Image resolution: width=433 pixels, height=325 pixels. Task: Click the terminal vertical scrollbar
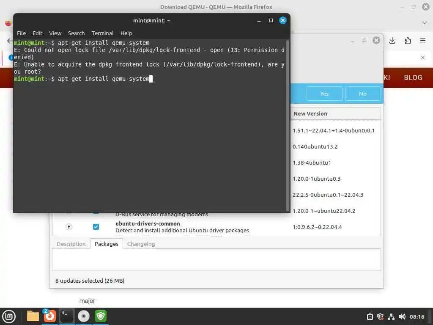[288, 126]
